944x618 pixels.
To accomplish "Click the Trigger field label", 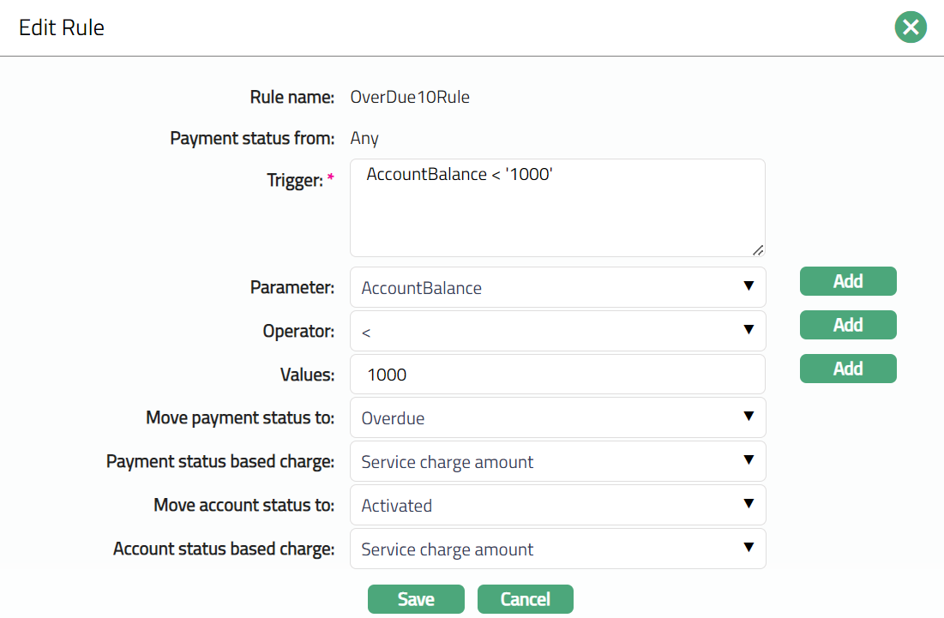I will coord(294,180).
